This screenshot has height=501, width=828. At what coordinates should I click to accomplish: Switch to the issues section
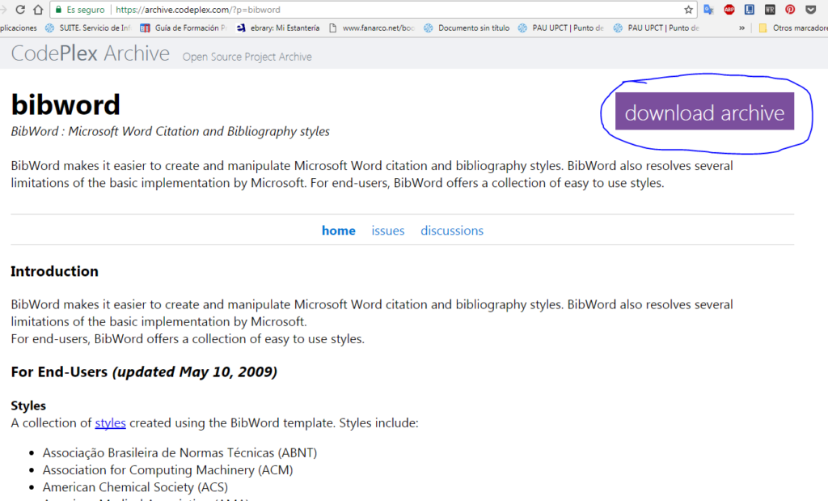(x=388, y=231)
